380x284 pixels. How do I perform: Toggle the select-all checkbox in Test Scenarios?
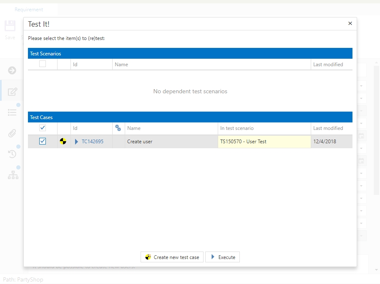tap(43, 64)
